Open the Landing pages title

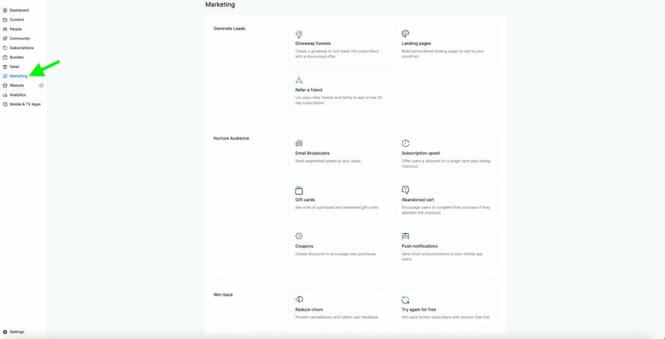pyautogui.click(x=417, y=43)
